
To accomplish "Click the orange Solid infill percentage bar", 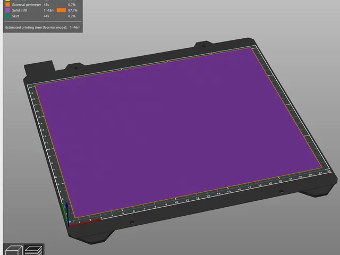I will coord(62,10).
